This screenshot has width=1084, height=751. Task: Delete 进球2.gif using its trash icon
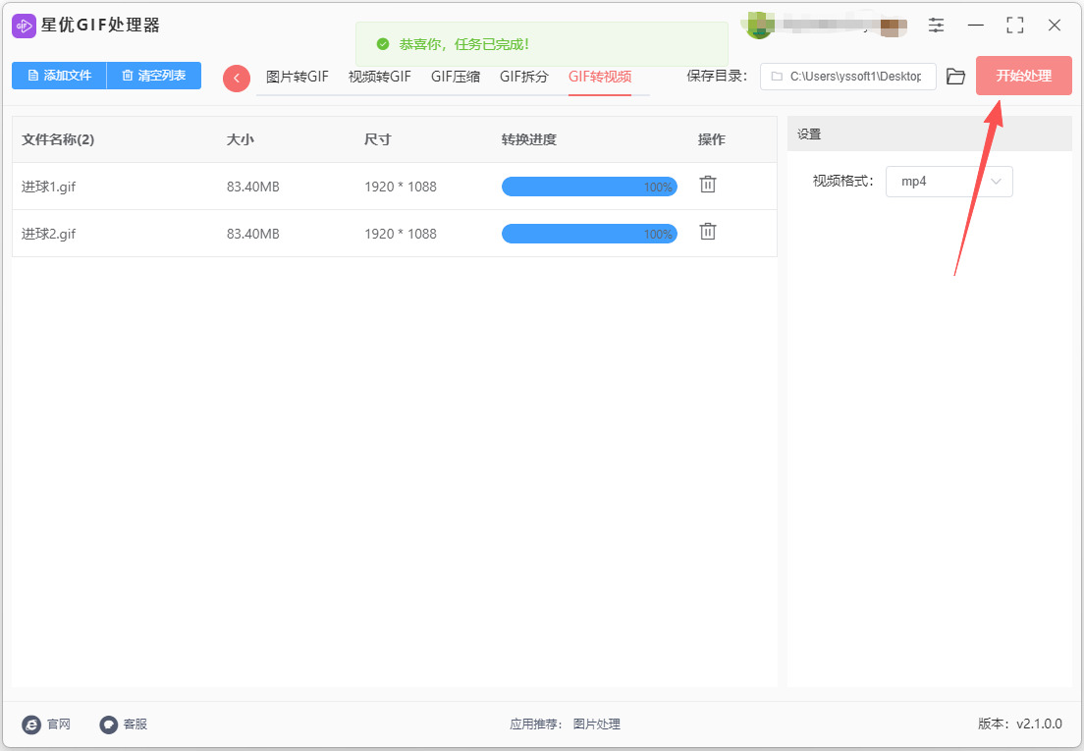[707, 232]
